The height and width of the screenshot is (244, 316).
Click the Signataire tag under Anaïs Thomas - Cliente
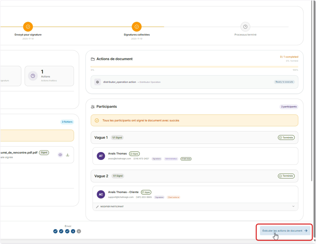click(x=159, y=197)
